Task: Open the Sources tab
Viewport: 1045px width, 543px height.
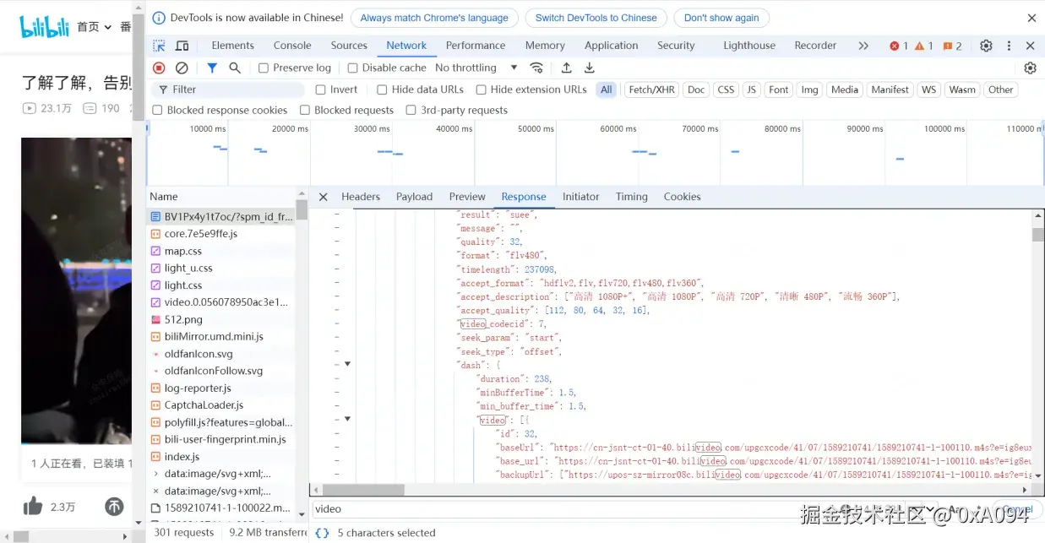Action: click(x=349, y=46)
